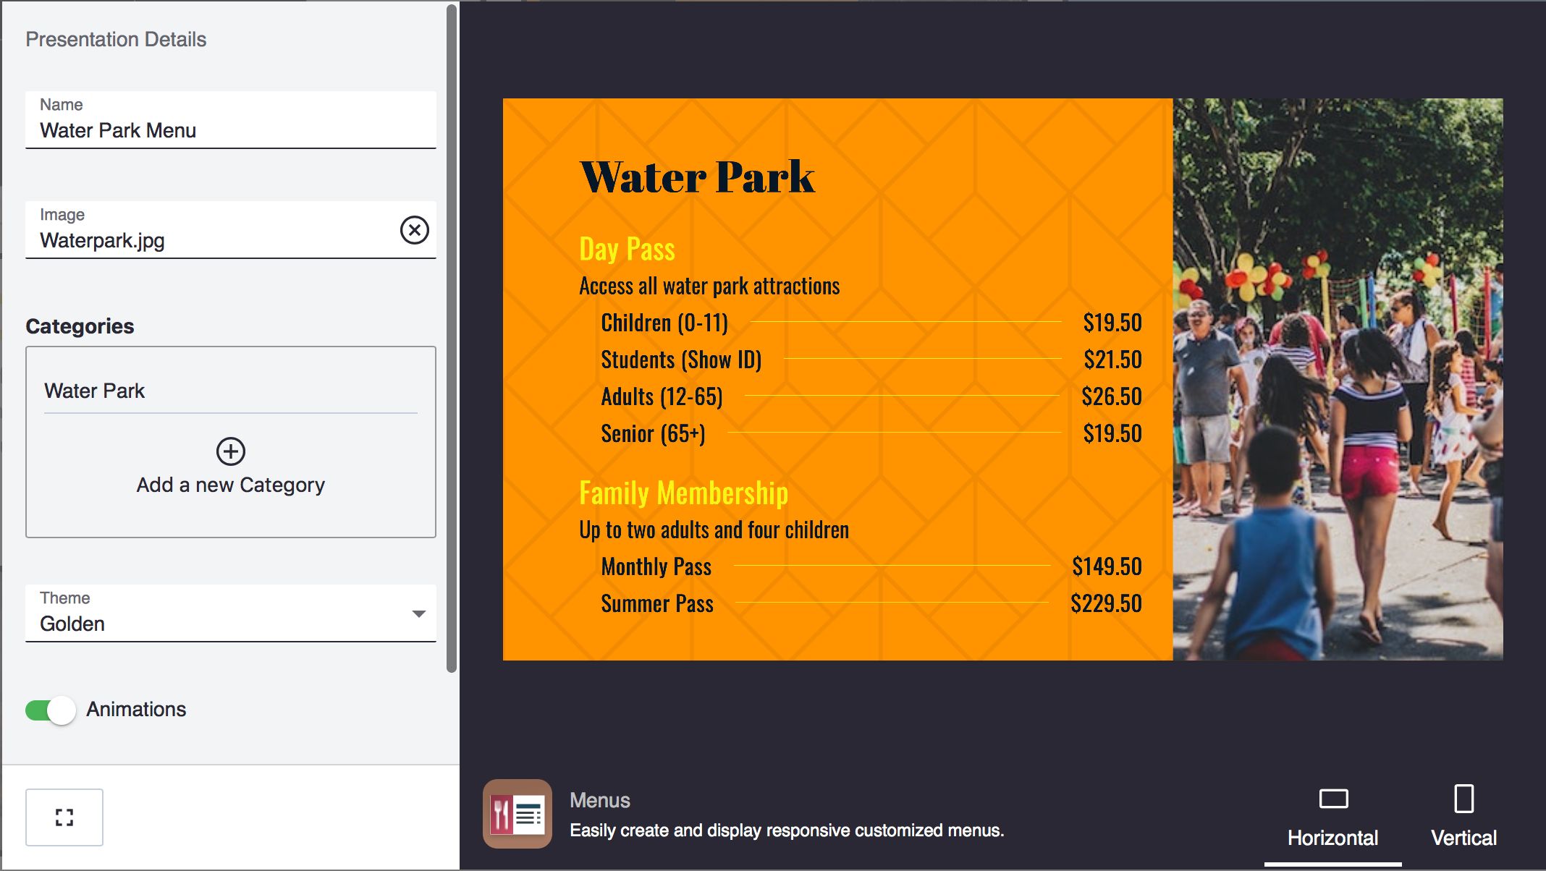Select the Horizontal orientation icon

(1333, 799)
